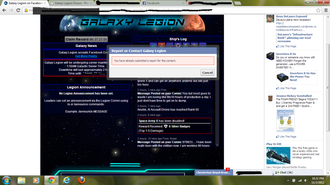Open File Explorer from the taskbar

22,180
